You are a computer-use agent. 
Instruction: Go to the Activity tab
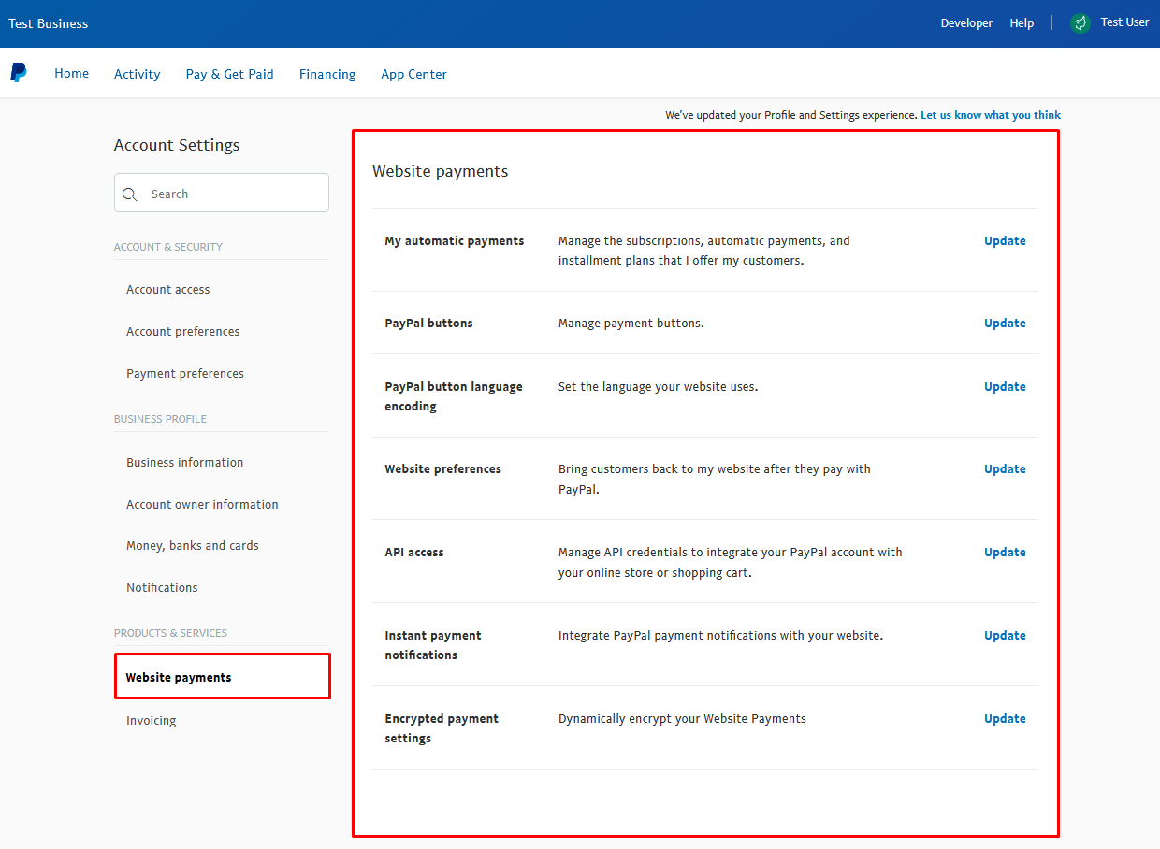tap(138, 74)
